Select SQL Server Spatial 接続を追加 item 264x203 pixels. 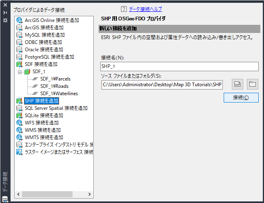[x=56, y=108]
